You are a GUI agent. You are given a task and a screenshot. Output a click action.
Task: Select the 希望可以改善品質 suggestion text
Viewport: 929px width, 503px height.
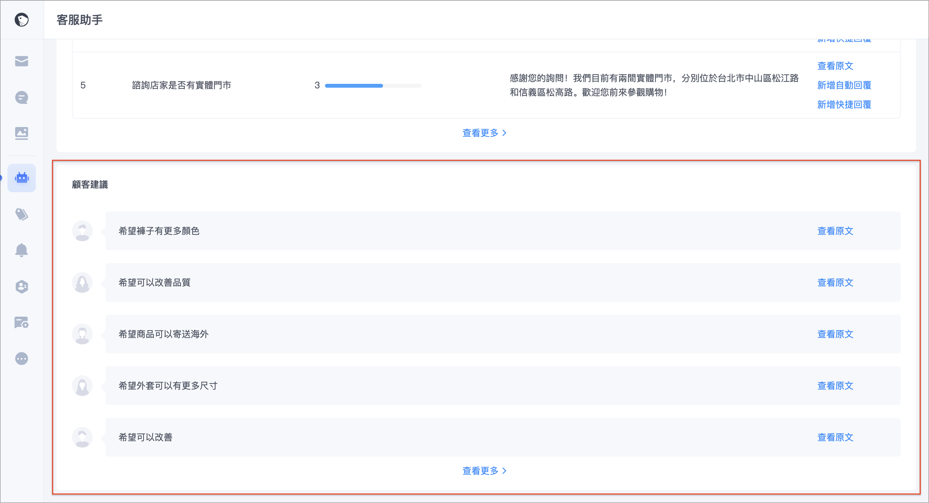click(154, 282)
